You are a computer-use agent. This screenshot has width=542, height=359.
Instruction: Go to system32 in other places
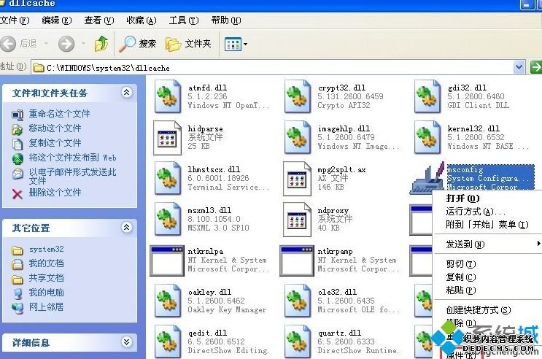(x=46, y=249)
